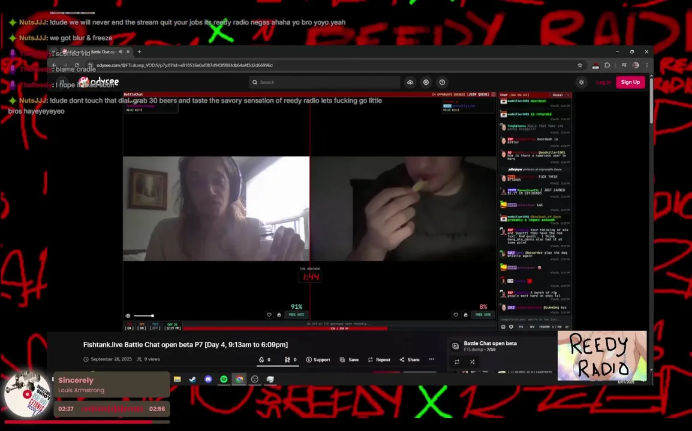Open Chrome from the taskbar

pos(239,379)
